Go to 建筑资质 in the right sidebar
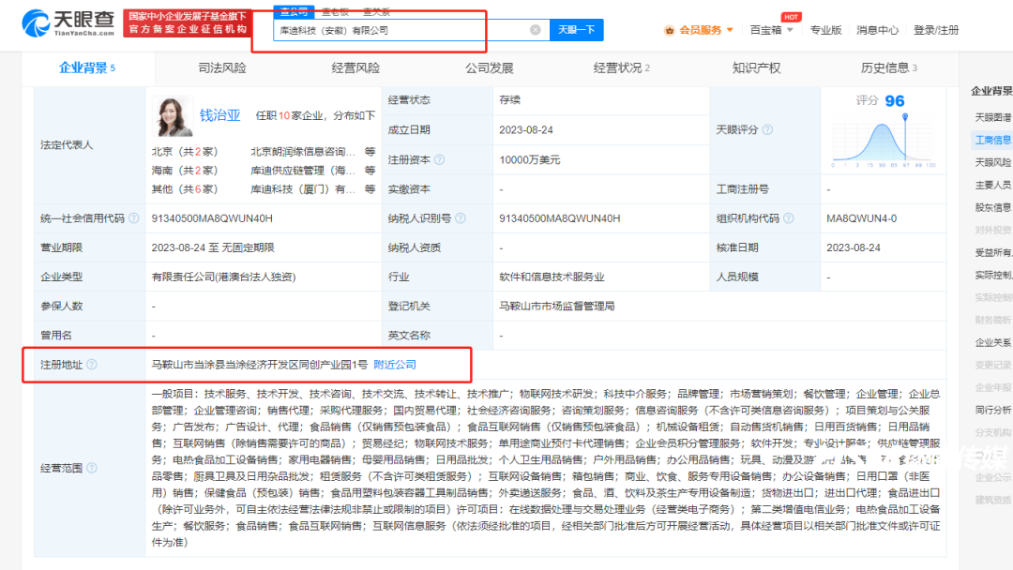The width and height of the screenshot is (1013, 570). 993,500
